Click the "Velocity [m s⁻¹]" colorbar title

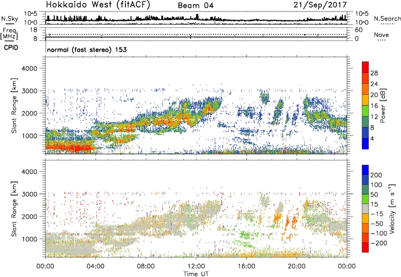(x=392, y=208)
